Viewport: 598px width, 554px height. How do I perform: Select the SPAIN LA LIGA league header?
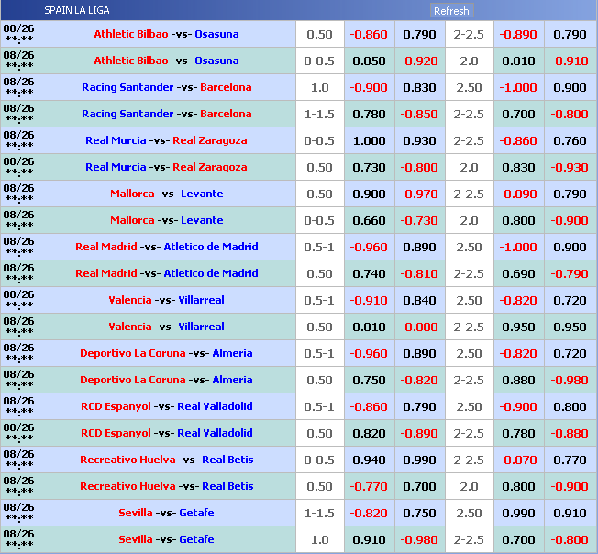click(76, 11)
